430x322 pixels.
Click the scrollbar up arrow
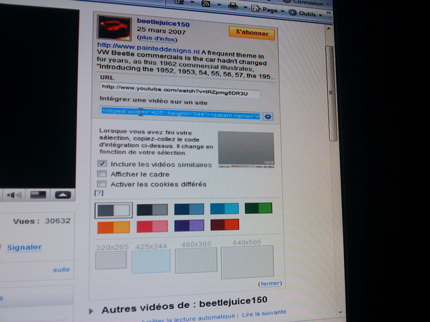click(329, 28)
